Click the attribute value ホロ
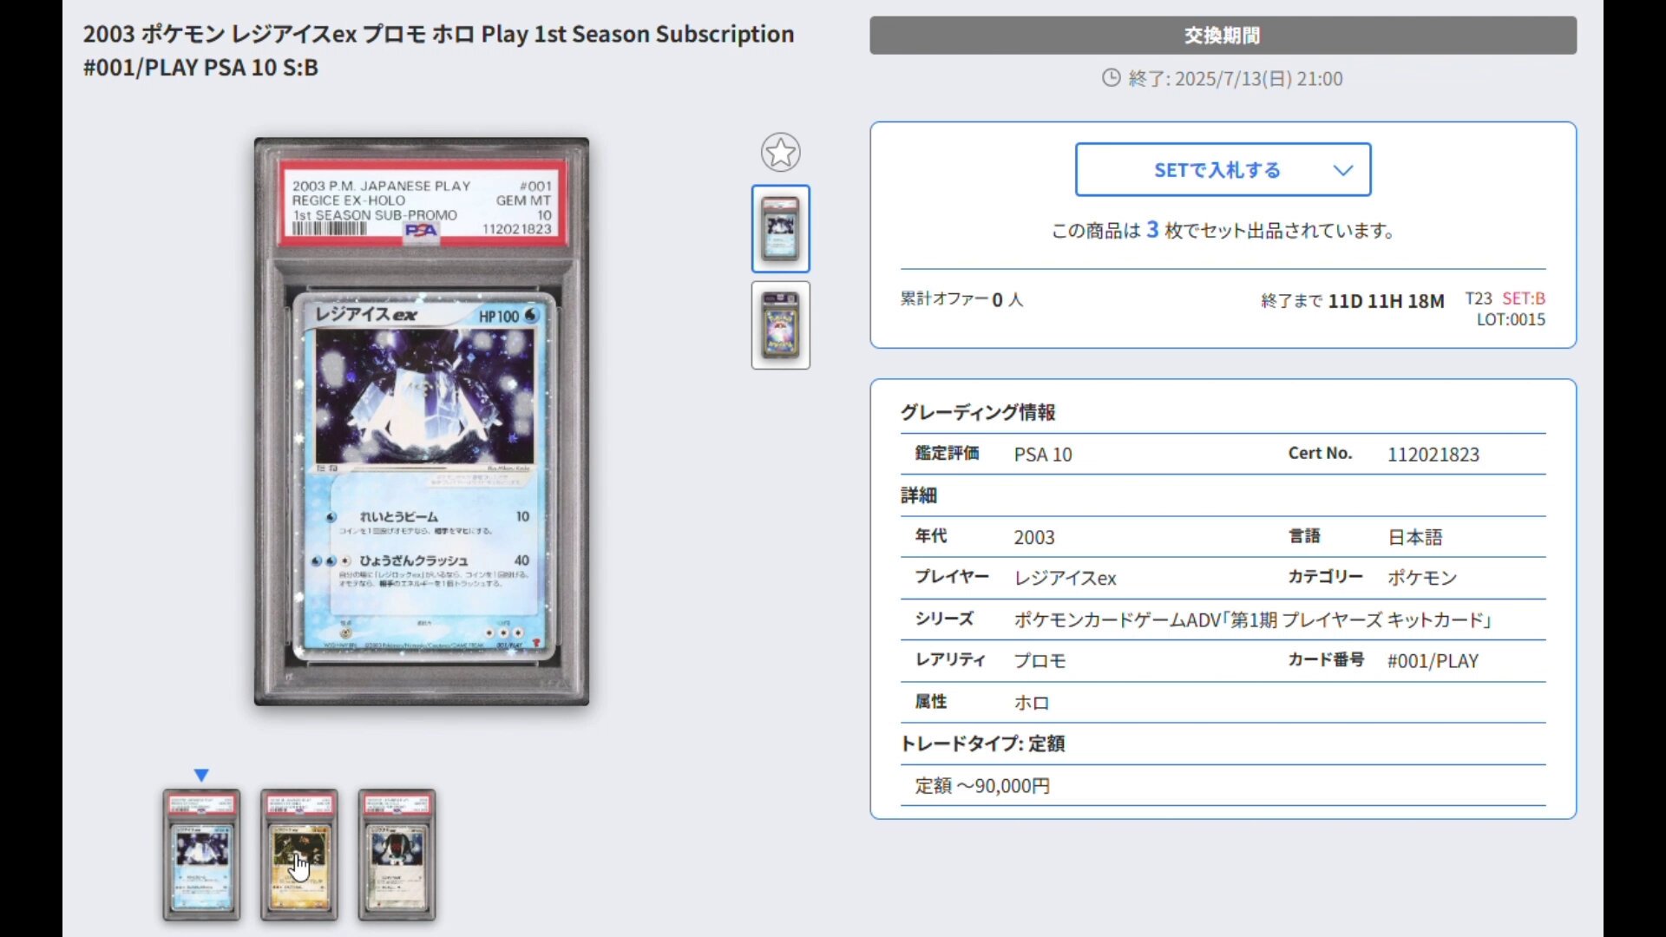This screenshot has height=937, width=1666. (x=1032, y=703)
